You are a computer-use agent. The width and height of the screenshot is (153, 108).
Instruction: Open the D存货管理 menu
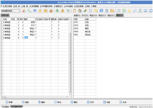(x=34, y=6)
